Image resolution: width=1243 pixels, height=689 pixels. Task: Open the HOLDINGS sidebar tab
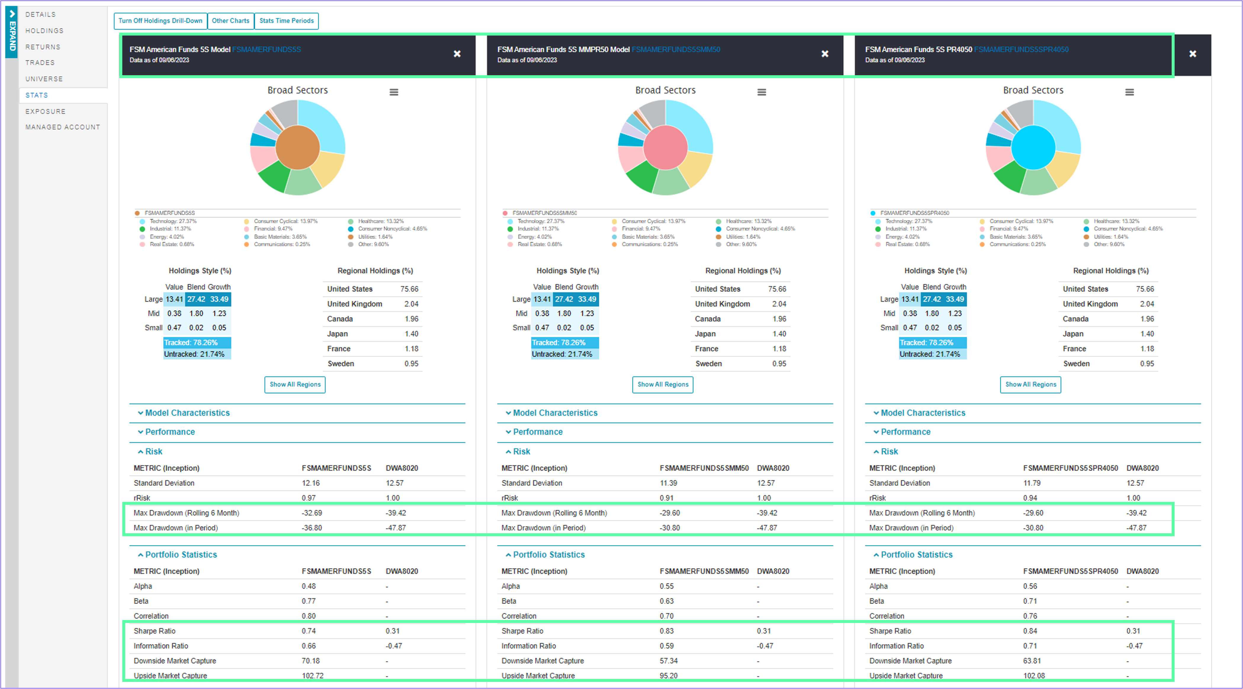(44, 31)
